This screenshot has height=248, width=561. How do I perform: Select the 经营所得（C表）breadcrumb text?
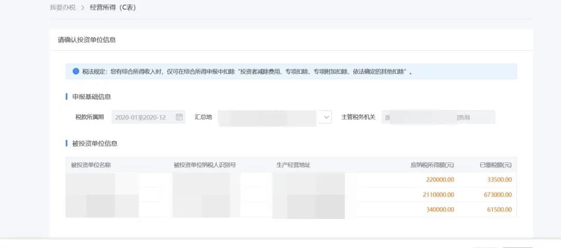(113, 7)
